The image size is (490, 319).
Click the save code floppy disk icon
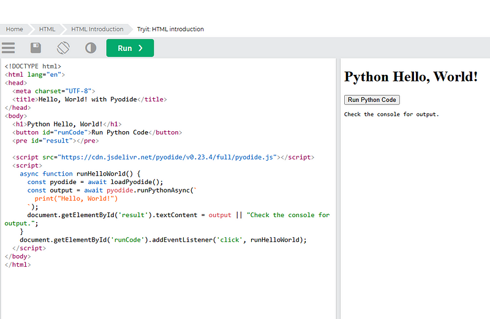click(x=36, y=48)
